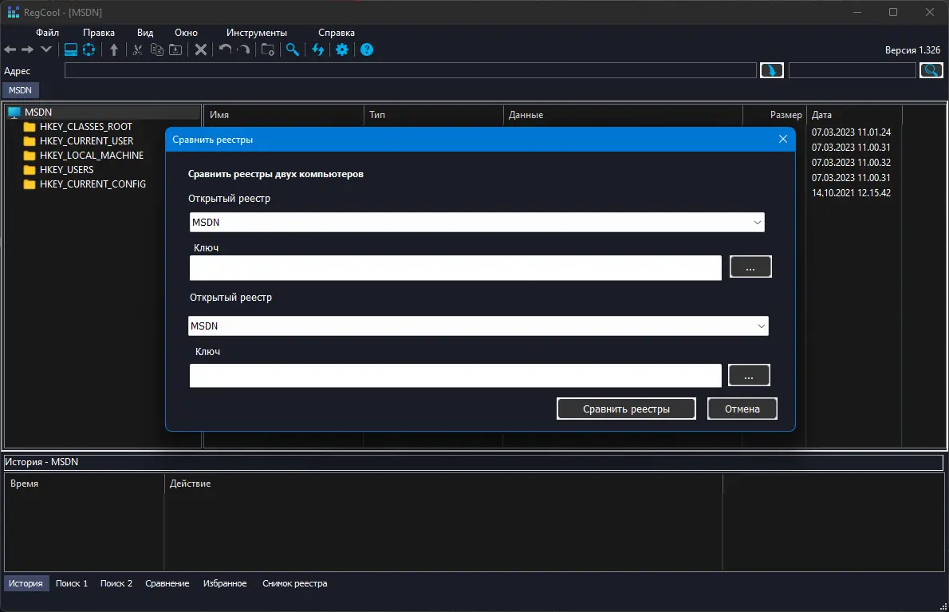Click the scissors Cut icon
The image size is (949, 612).
(x=137, y=49)
